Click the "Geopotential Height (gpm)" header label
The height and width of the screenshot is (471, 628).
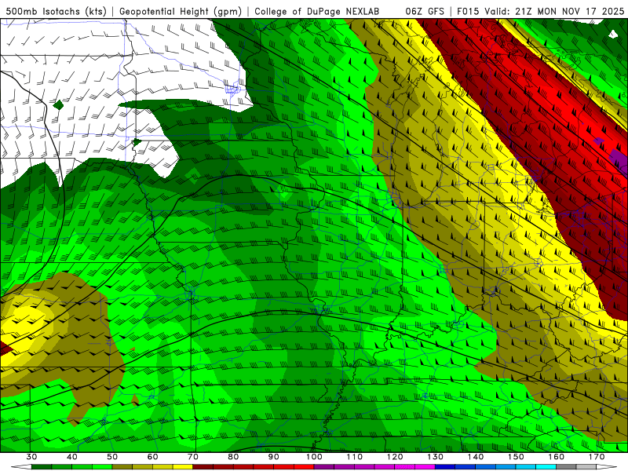181,11
